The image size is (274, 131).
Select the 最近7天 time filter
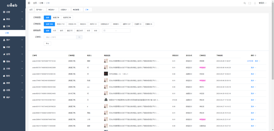tap(70, 31)
